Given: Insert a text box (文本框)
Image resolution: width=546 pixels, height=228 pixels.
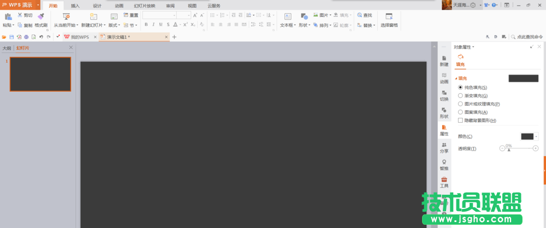Looking at the screenshot, I should [x=288, y=17].
